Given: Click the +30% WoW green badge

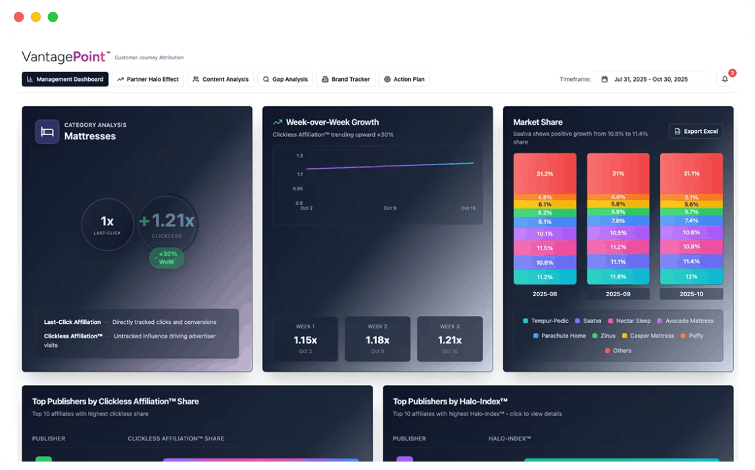Looking at the screenshot, I should pos(166,258).
